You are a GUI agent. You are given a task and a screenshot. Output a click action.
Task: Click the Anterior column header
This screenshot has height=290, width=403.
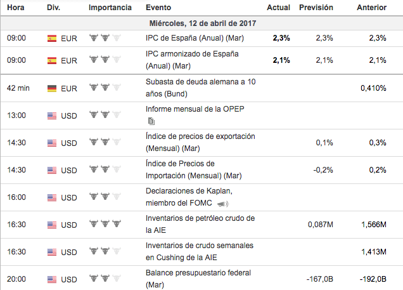click(372, 8)
